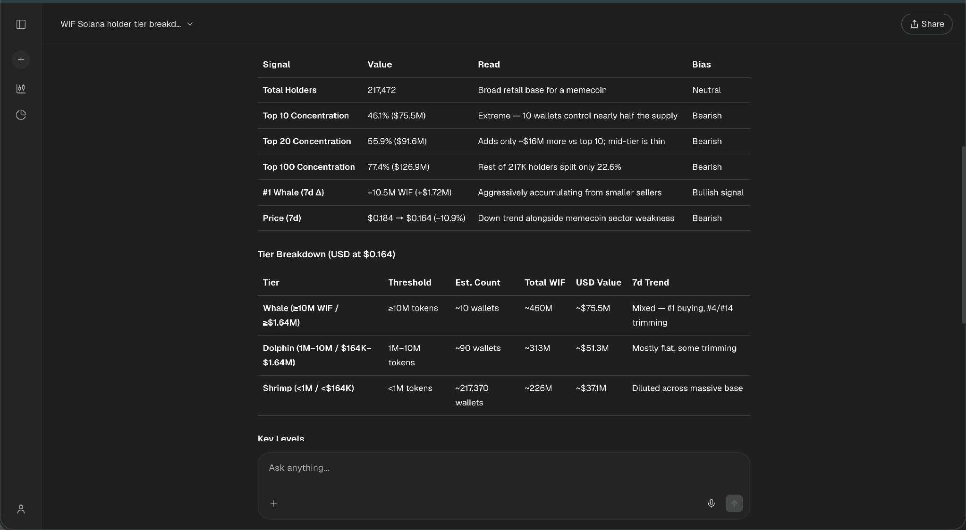
Task: Click 'Key Levels' section heading
Action: (x=281, y=438)
